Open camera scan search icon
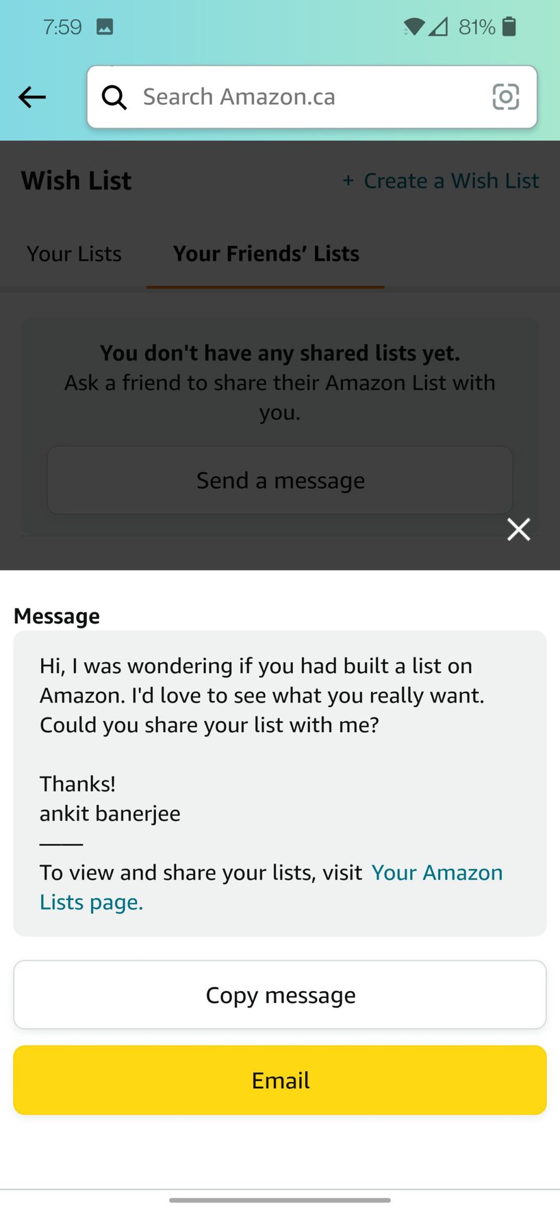The height and width of the screenshot is (1212, 560). 505,97
